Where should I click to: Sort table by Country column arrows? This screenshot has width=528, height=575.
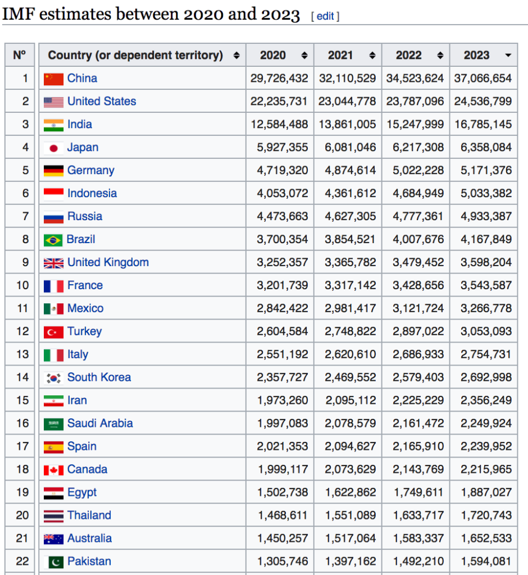[236, 56]
